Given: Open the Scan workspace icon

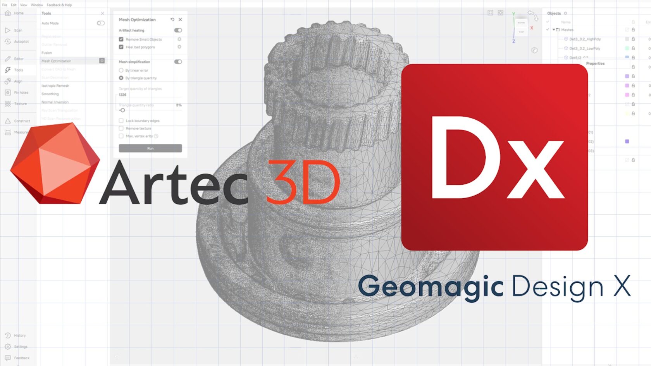Looking at the screenshot, I should [8, 30].
